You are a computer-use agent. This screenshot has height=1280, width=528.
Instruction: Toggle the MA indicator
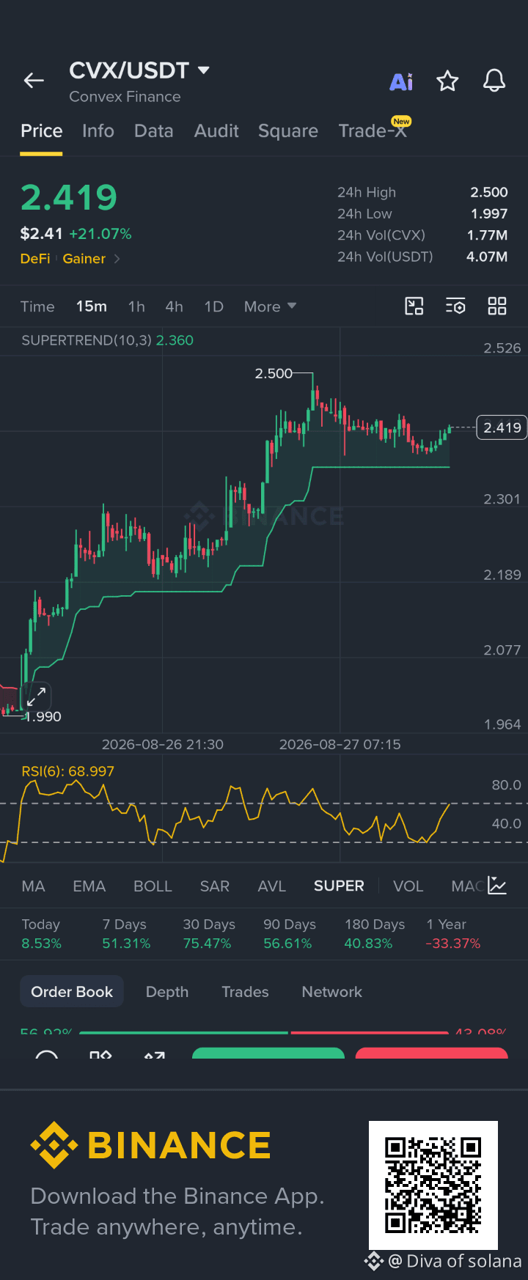[33, 886]
